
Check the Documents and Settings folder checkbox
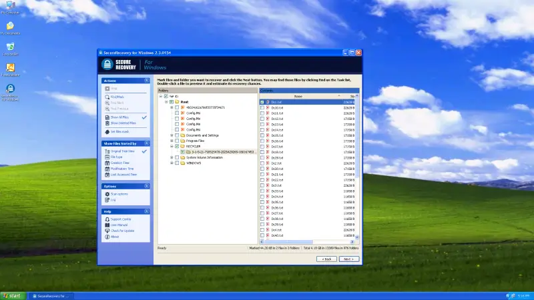177,135
